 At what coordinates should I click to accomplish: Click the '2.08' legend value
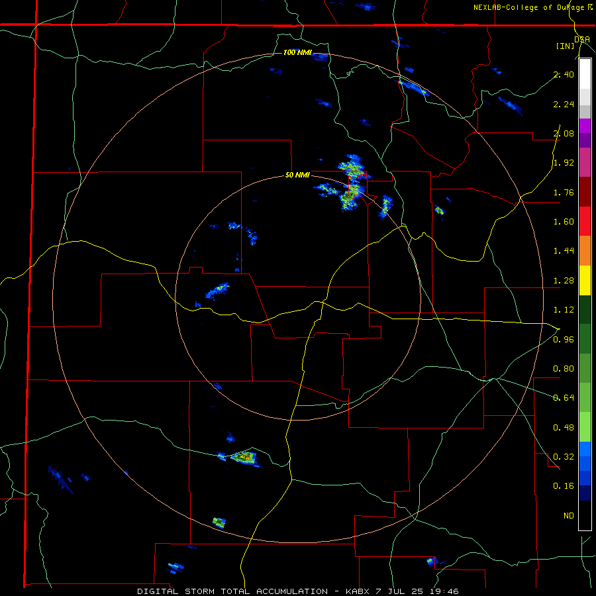pos(564,133)
